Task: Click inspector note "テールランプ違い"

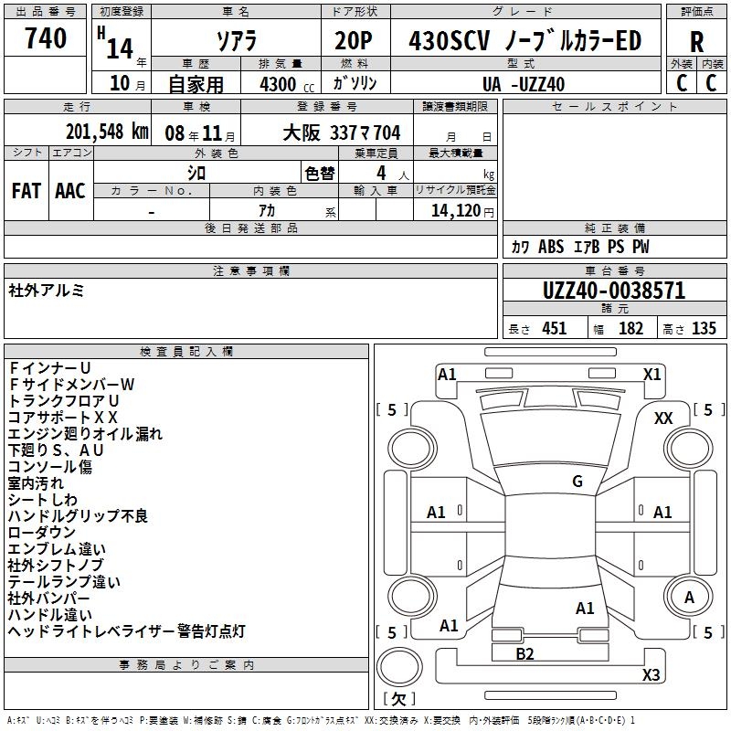Action: [x=64, y=581]
